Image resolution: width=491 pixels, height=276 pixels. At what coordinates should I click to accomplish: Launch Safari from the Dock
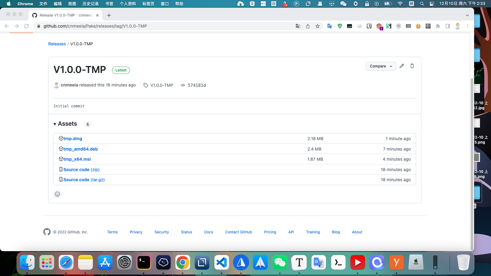pos(66,263)
